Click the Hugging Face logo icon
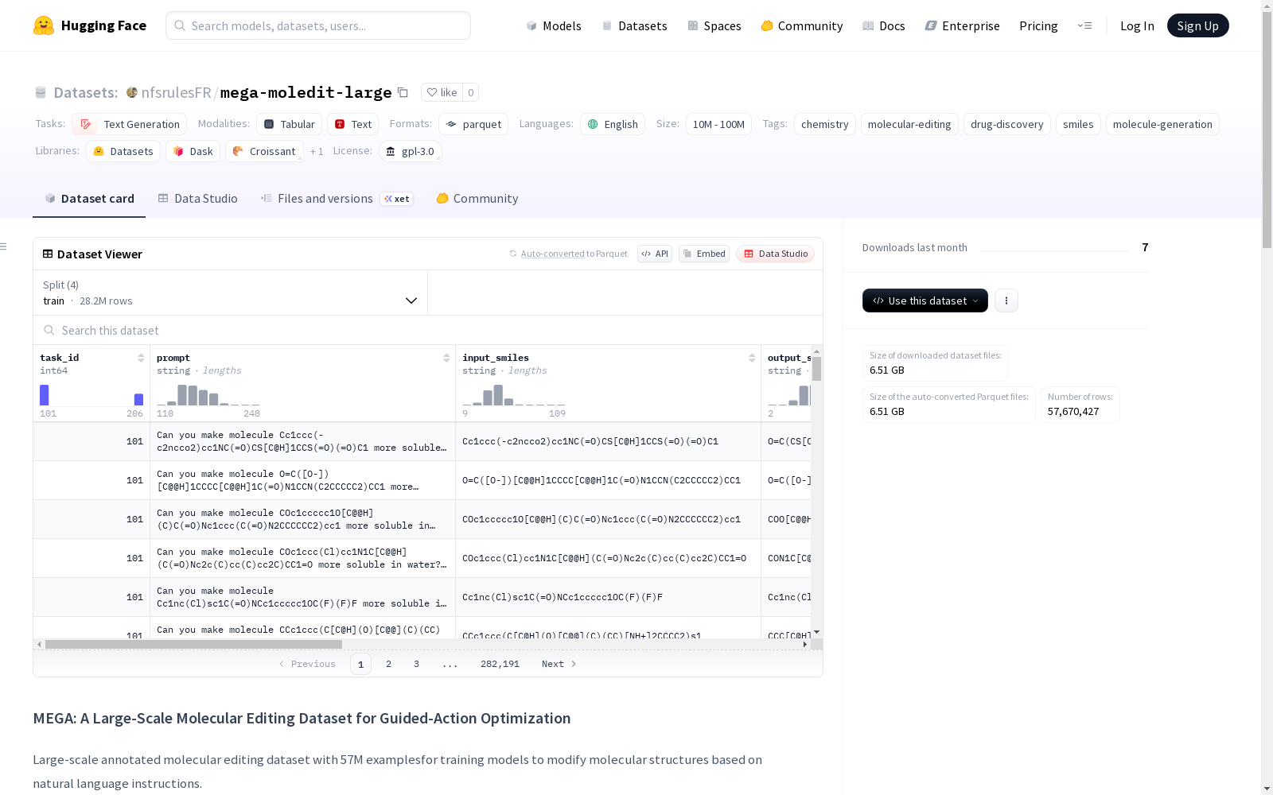Image resolution: width=1273 pixels, height=795 pixels. 44,25
